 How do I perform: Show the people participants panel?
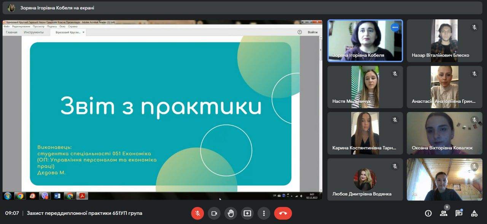point(444,213)
